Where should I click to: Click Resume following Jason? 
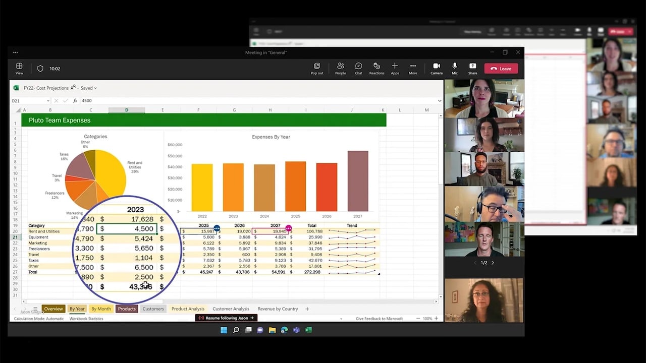226,318
